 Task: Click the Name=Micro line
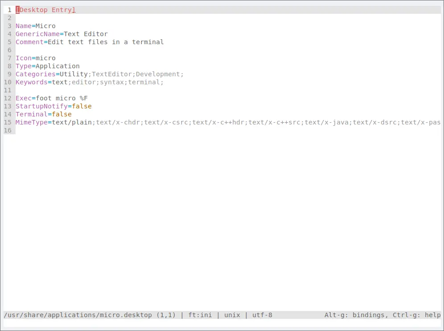click(x=36, y=26)
